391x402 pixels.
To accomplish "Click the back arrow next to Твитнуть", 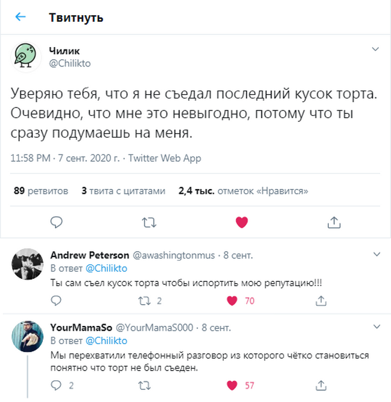I will pyautogui.click(x=21, y=18).
